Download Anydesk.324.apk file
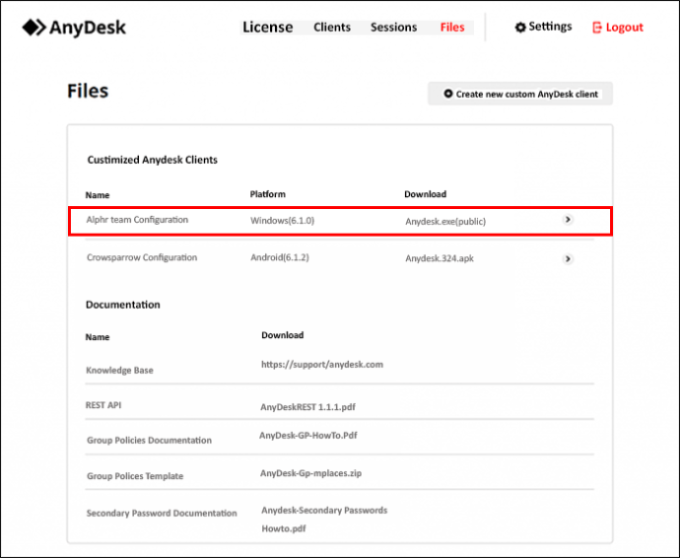Viewport: 680px width, 558px height. pos(440,258)
